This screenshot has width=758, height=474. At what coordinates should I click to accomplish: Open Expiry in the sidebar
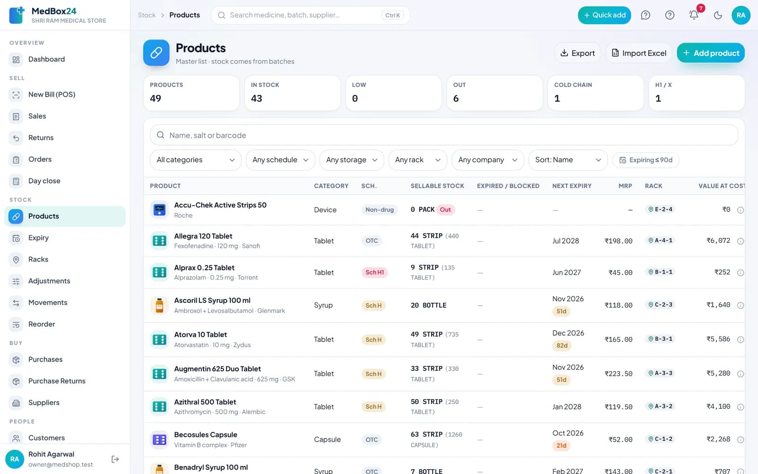coord(65,237)
